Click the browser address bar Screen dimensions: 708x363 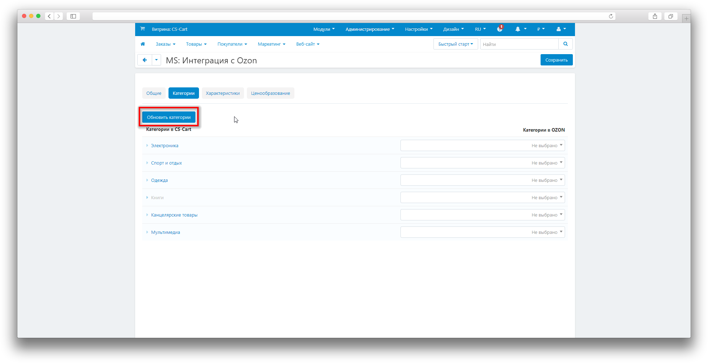(354, 16)
